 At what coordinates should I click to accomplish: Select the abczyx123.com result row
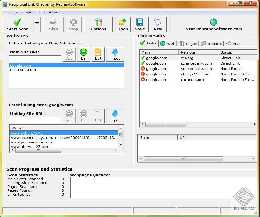pyautogui.click(x=198, y=74)
